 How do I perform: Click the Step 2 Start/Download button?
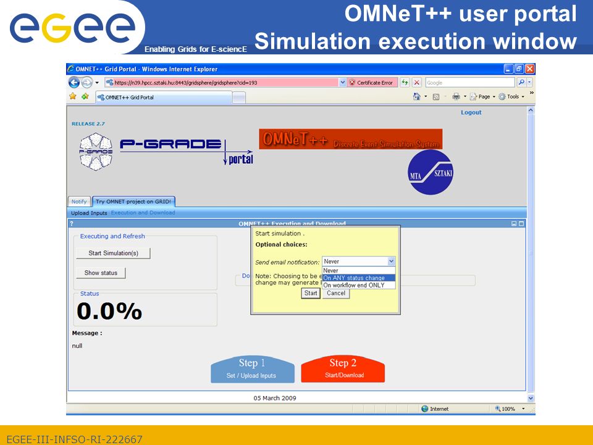pyautogui.click(x=343, y=369)
